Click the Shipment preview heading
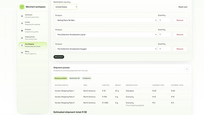This screenshot has width=204, height=115. (61, 67)
